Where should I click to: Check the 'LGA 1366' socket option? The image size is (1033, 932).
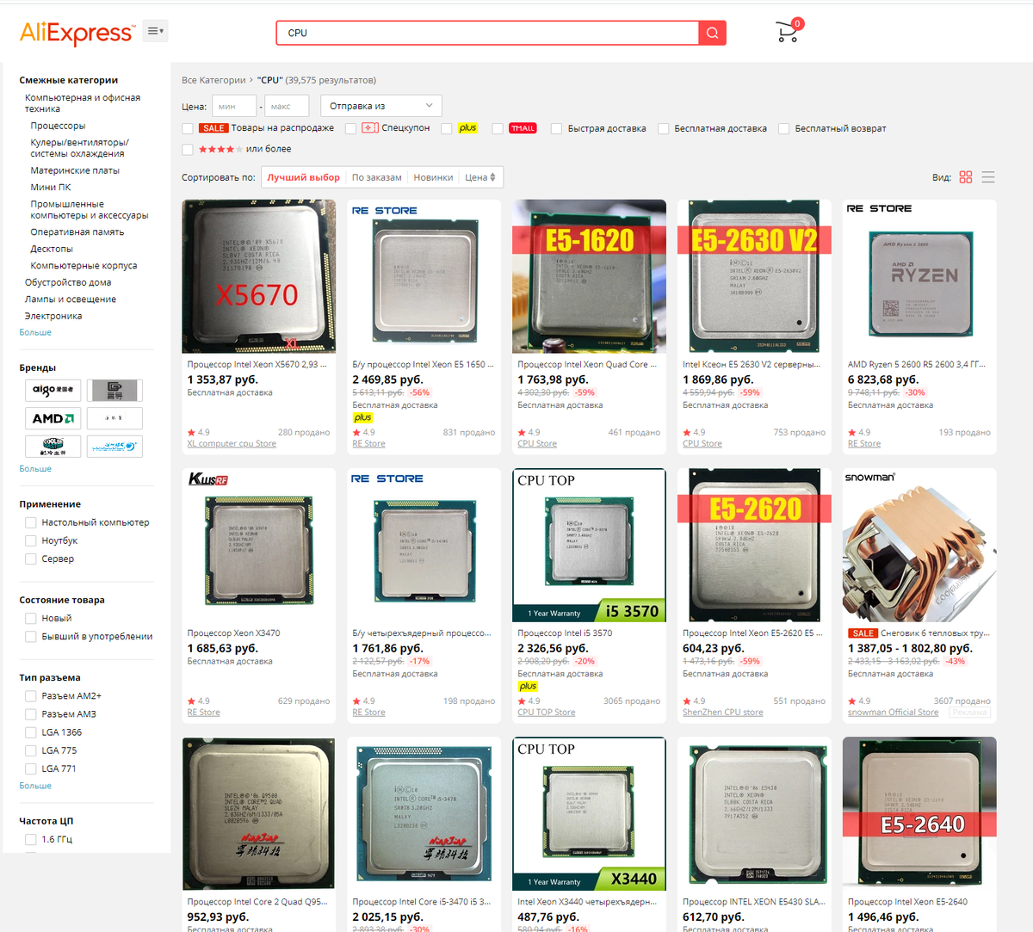(x=31, y=732)
